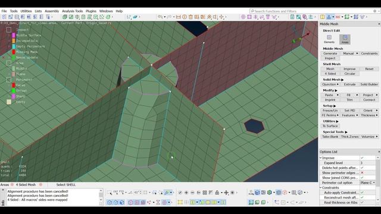Open the File menu
This screenshot has width=381, height=214.
pos(4,11)
